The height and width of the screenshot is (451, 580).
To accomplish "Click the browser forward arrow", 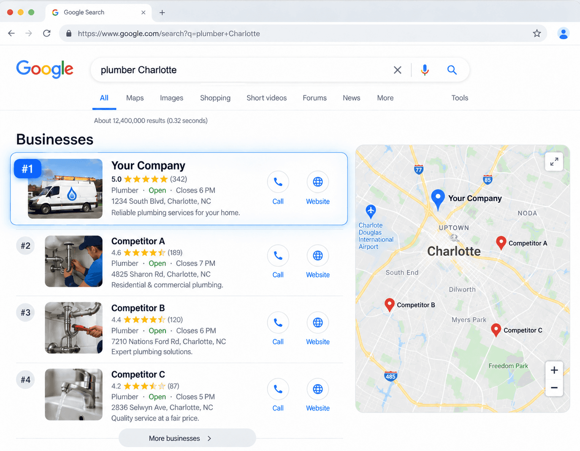I will [x=29, y=33].
